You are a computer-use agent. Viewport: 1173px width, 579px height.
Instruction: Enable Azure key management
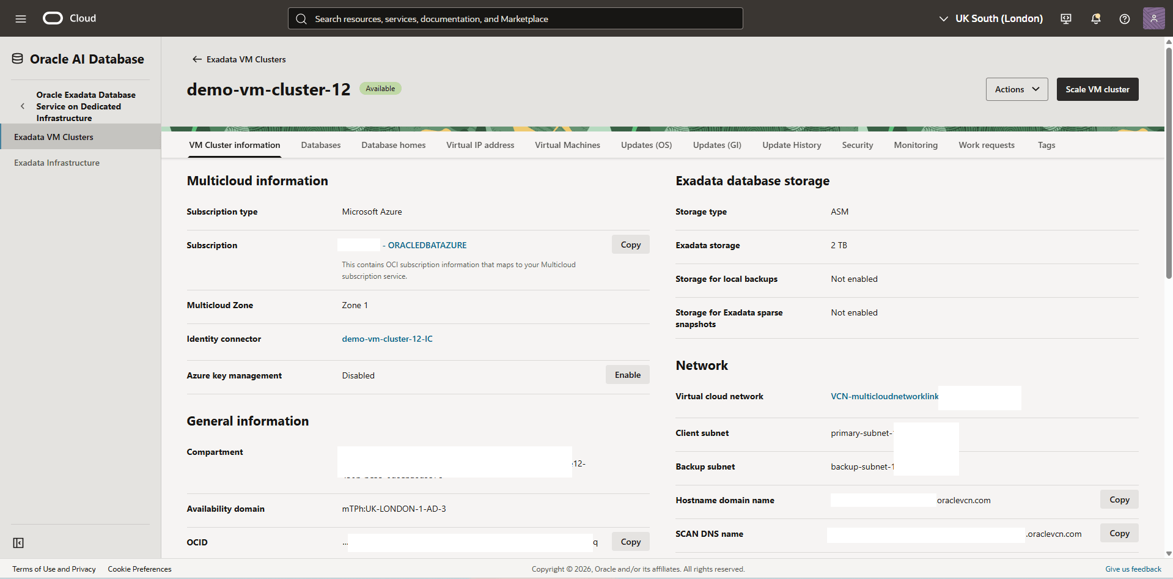coord(627,374)
